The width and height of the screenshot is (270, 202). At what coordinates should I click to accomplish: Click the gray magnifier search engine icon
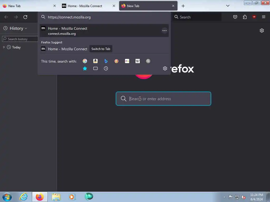click(x=148, y=61)
